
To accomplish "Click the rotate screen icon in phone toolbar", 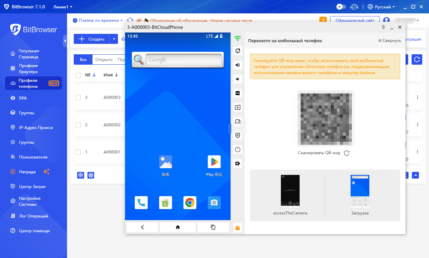I will [238, 51].
